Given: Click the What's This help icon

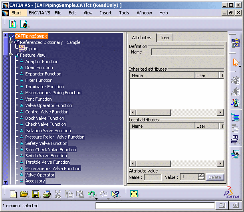Looking at the screenshot, I should pyautogui.click(x=115, y=194).
